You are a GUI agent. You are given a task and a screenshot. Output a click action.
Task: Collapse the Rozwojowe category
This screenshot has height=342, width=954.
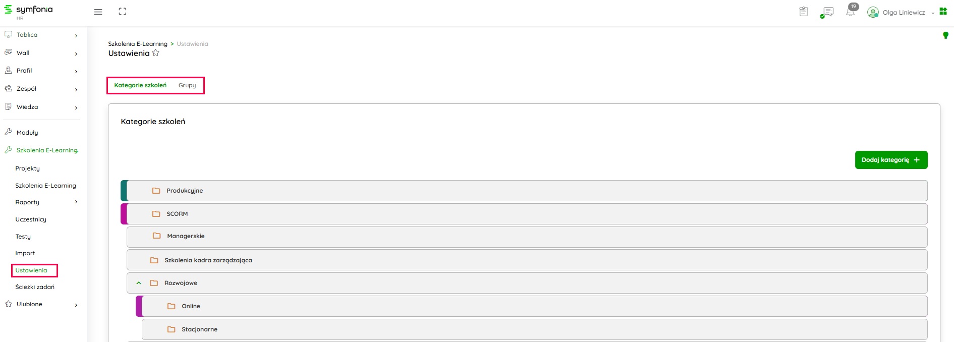coord(139,283)
